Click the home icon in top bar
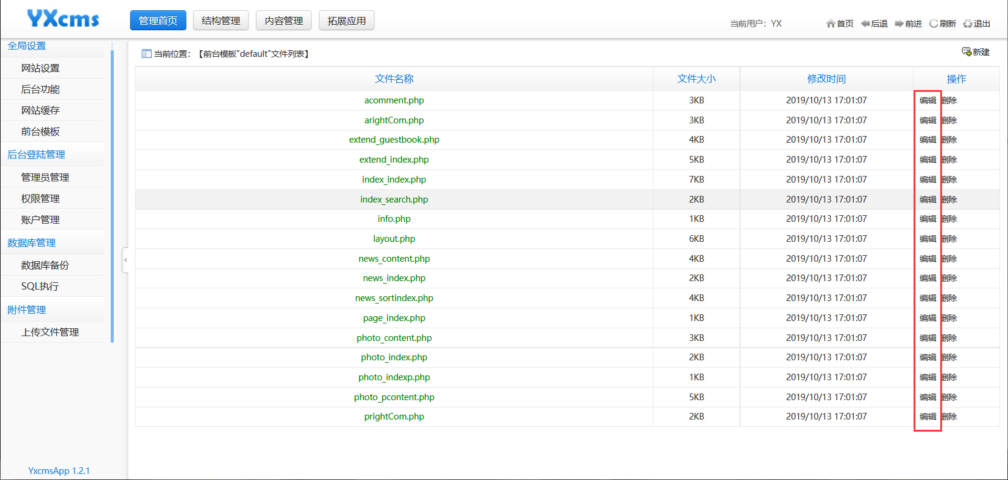The width and height of the screenshot is (1008, 480). (x=831, y=24)
